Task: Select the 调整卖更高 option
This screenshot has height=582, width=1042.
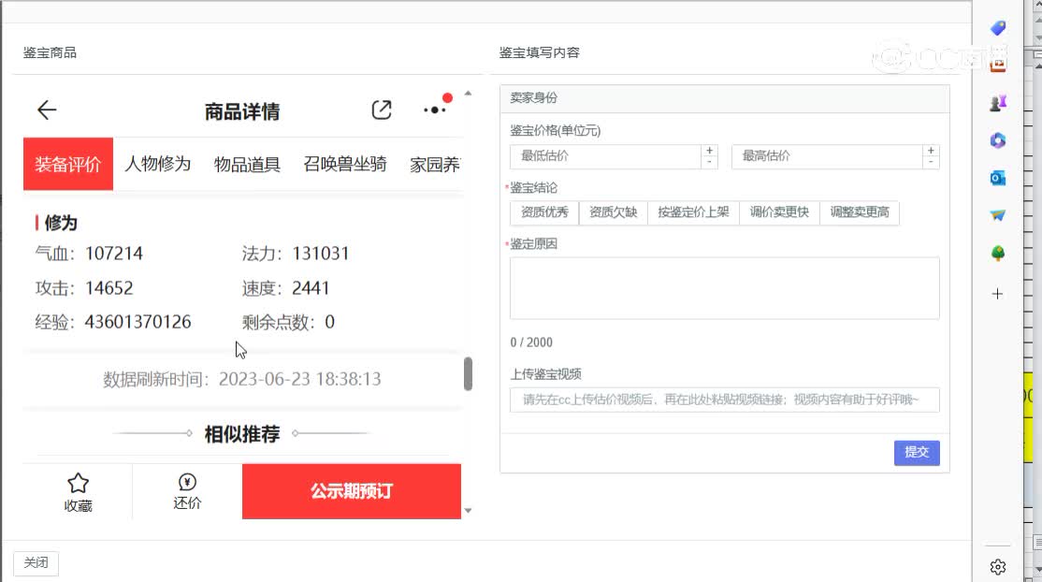Action: [x=860, y=212]
